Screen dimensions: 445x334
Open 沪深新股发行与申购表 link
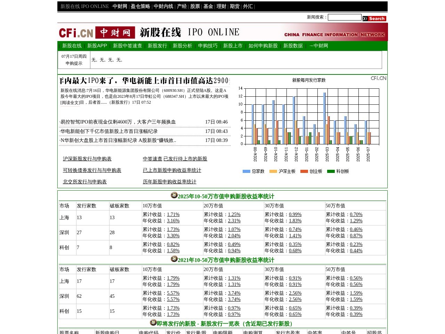coord(87,159)
